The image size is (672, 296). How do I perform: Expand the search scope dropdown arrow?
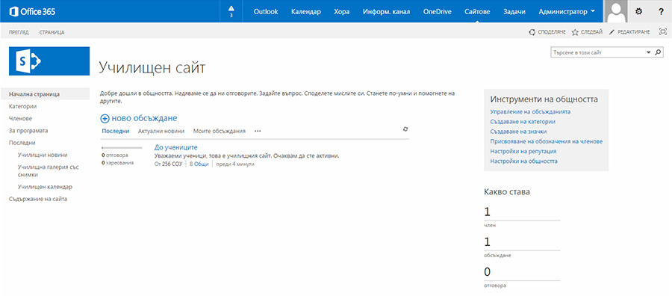pos(648,52)
